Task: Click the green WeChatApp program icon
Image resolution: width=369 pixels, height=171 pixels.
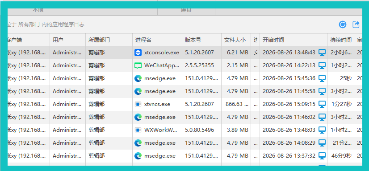Action: (138, 65)
